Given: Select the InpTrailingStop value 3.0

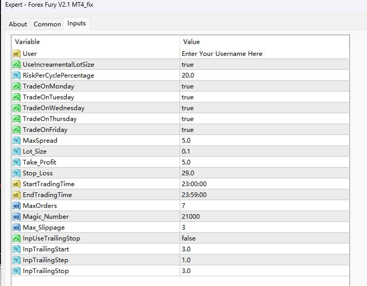Looking at the screenshot, I should click(186, 271).
